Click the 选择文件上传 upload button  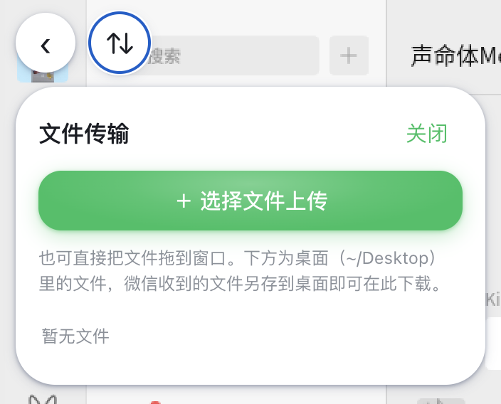pyautogui.click(x=250, y=201)
